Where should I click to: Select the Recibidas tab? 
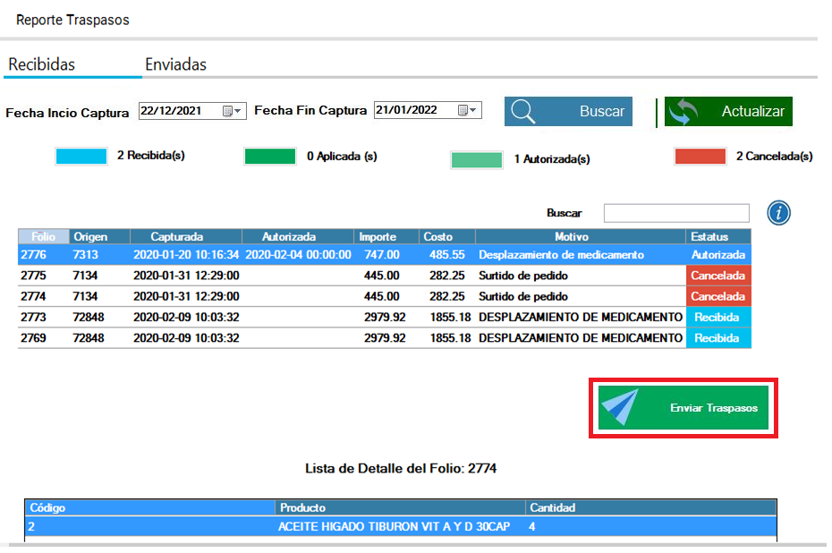[42, 64]
